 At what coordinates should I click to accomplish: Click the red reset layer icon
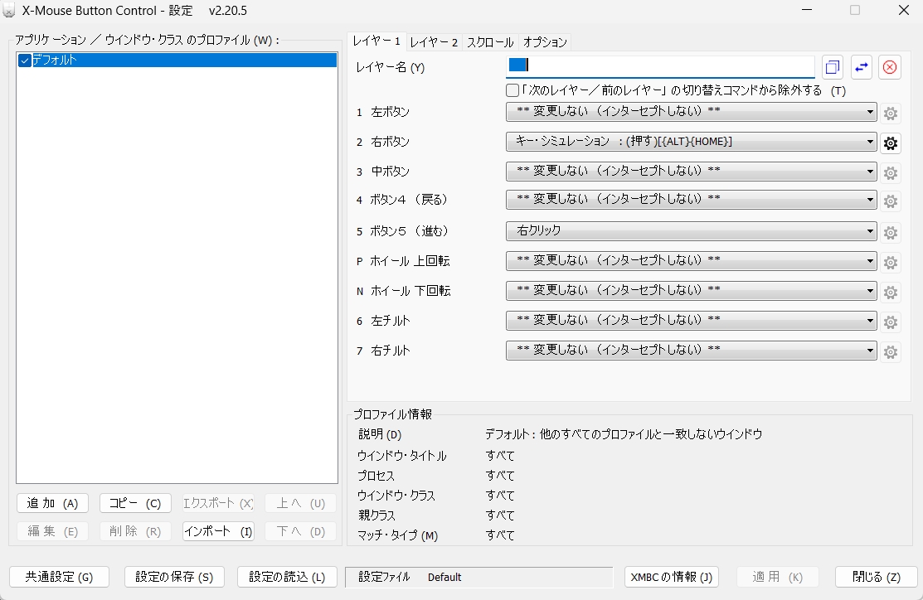(890, 67)
